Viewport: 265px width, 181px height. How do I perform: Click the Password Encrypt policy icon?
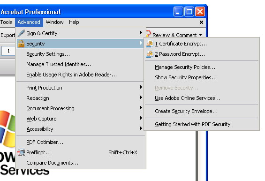pos(150,54)
